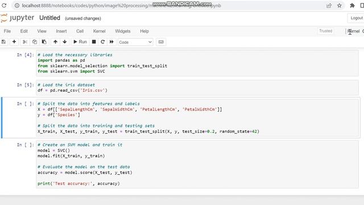Click the print Test accuracy line

pos(78,183)
